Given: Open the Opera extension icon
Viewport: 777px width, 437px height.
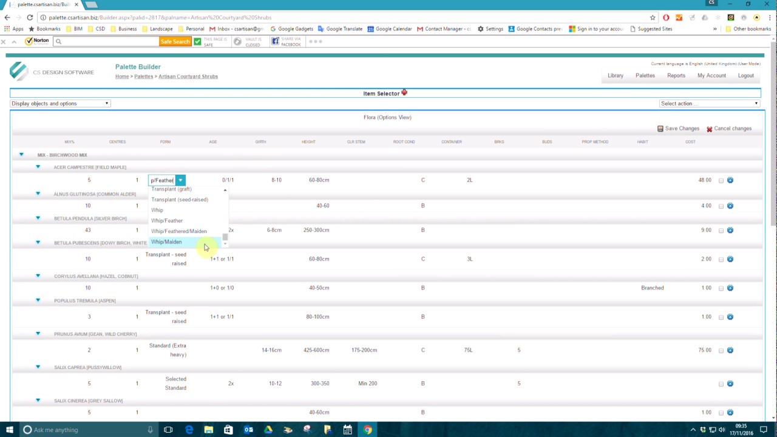Looking at the screenshot, I should coord(666,18).
